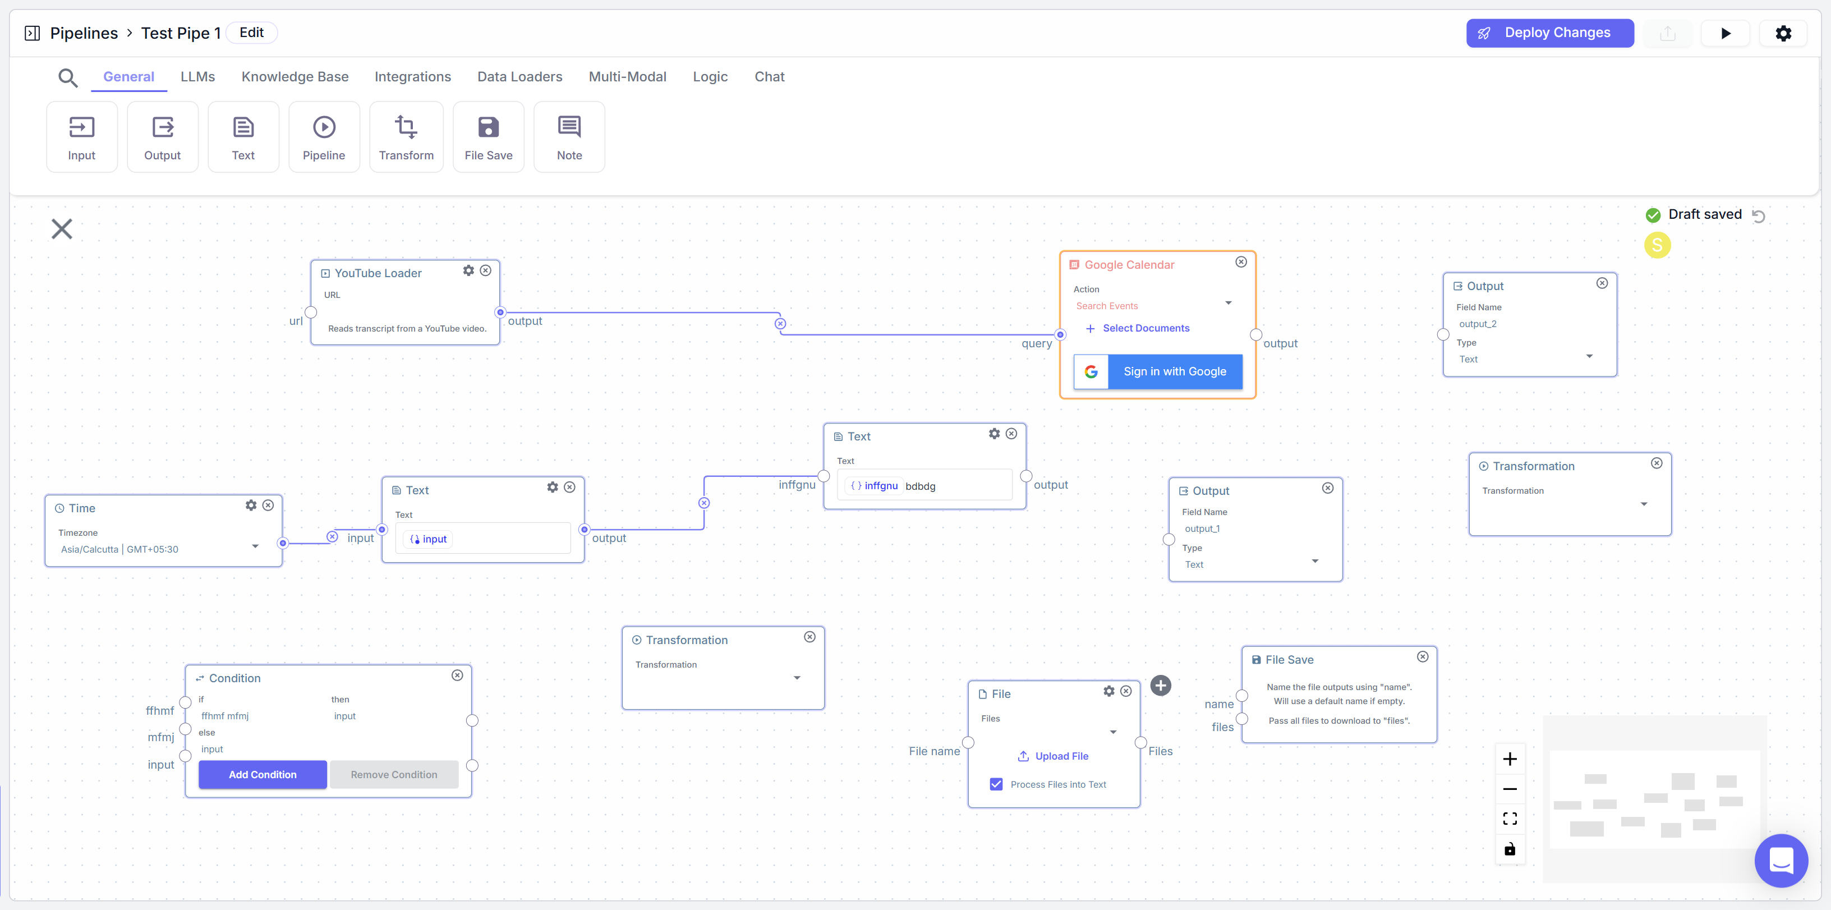Add a Note node from toolbar
This screenshot has height=910, width=1831.
tap(569, 136)
